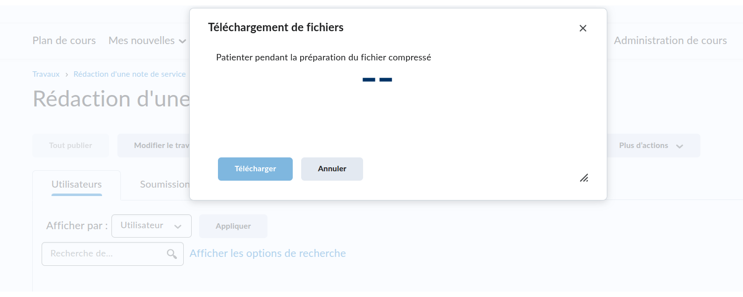Click the Appliquer button
This screenshot has width=743, height=297.
[x=233, y=226]
